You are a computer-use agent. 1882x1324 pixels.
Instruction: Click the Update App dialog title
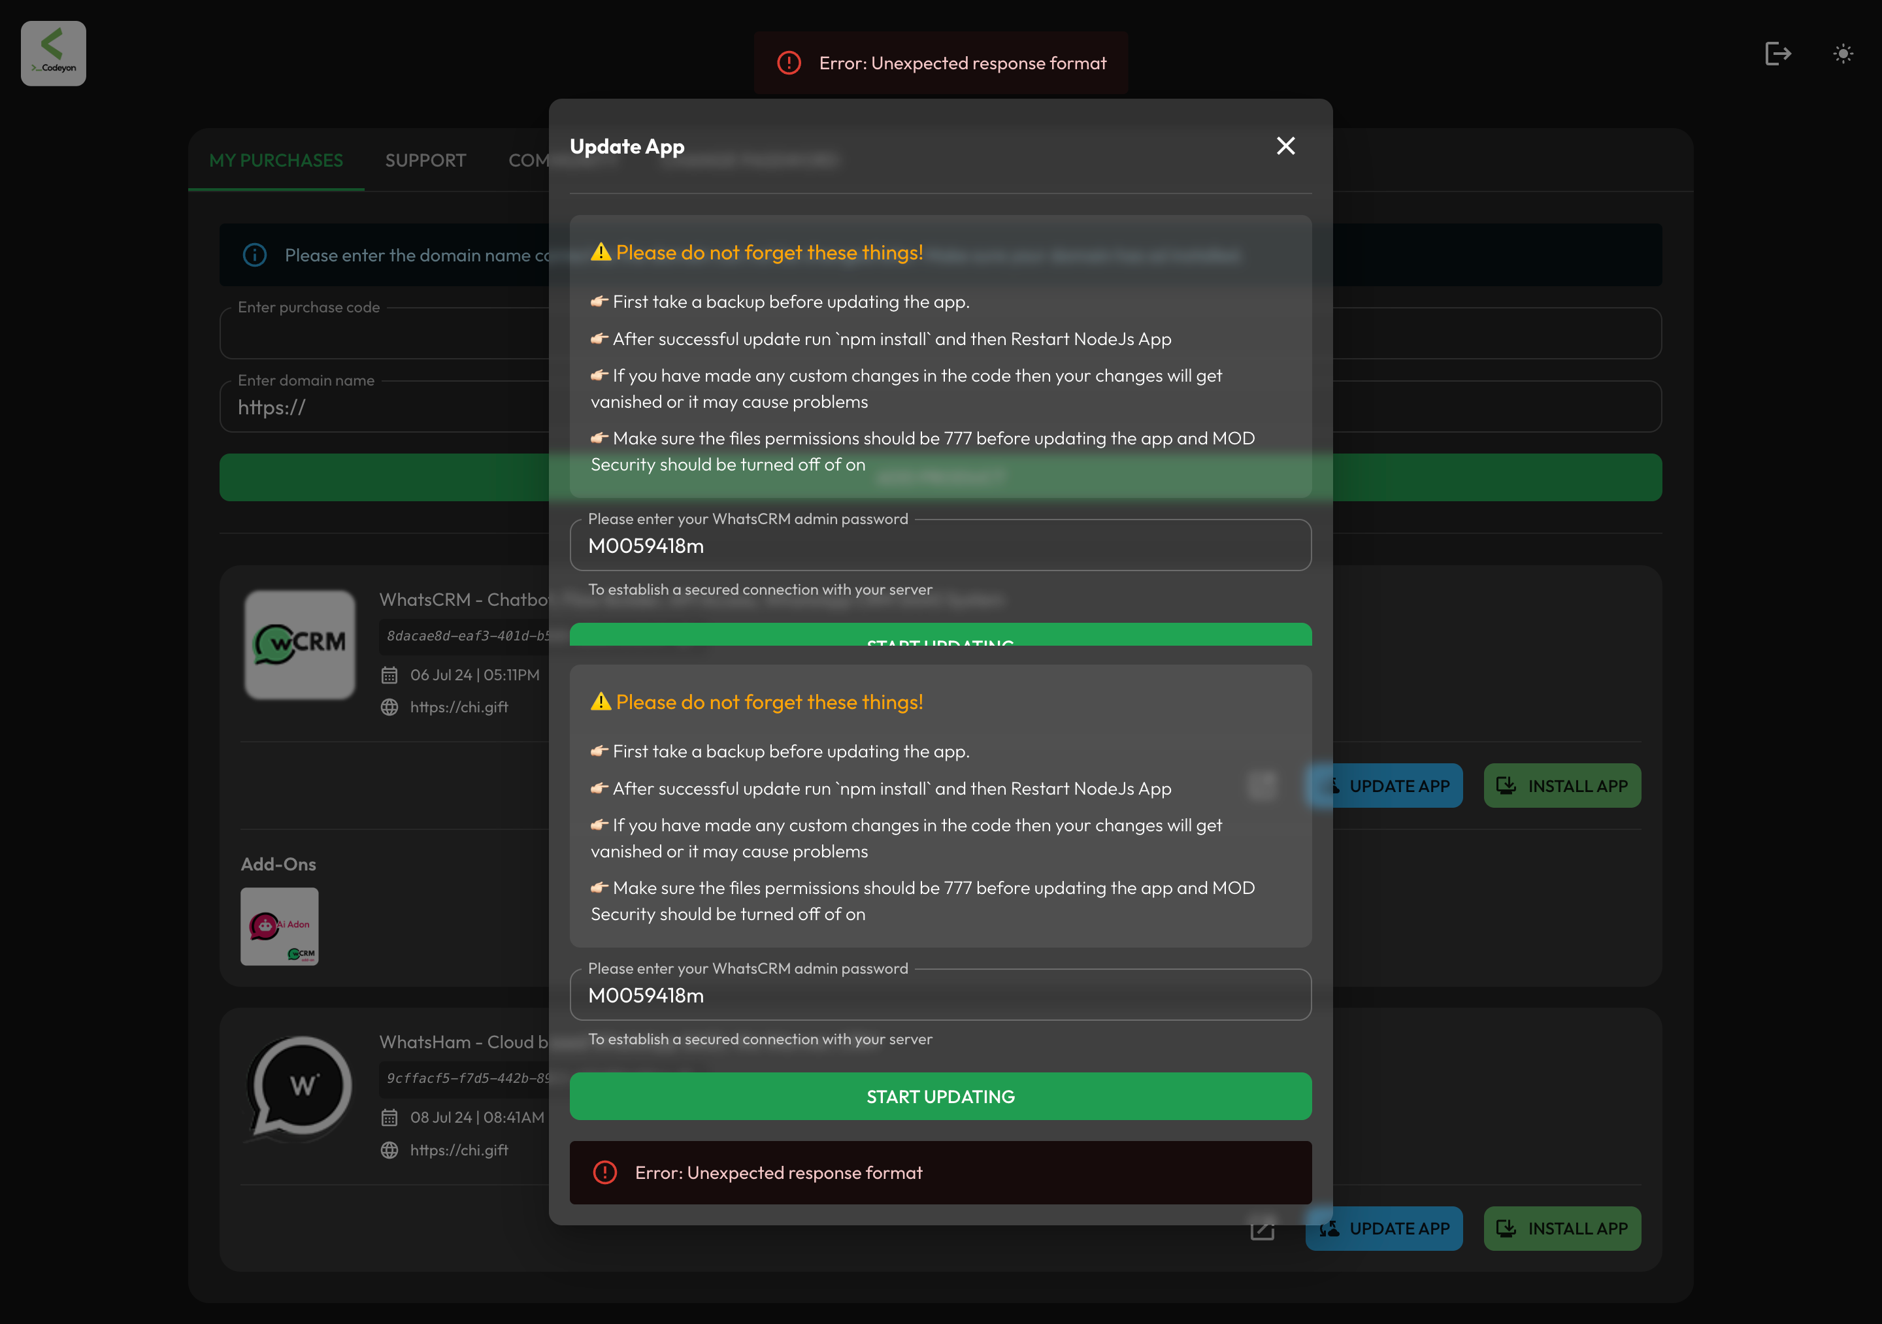[627, 147]
